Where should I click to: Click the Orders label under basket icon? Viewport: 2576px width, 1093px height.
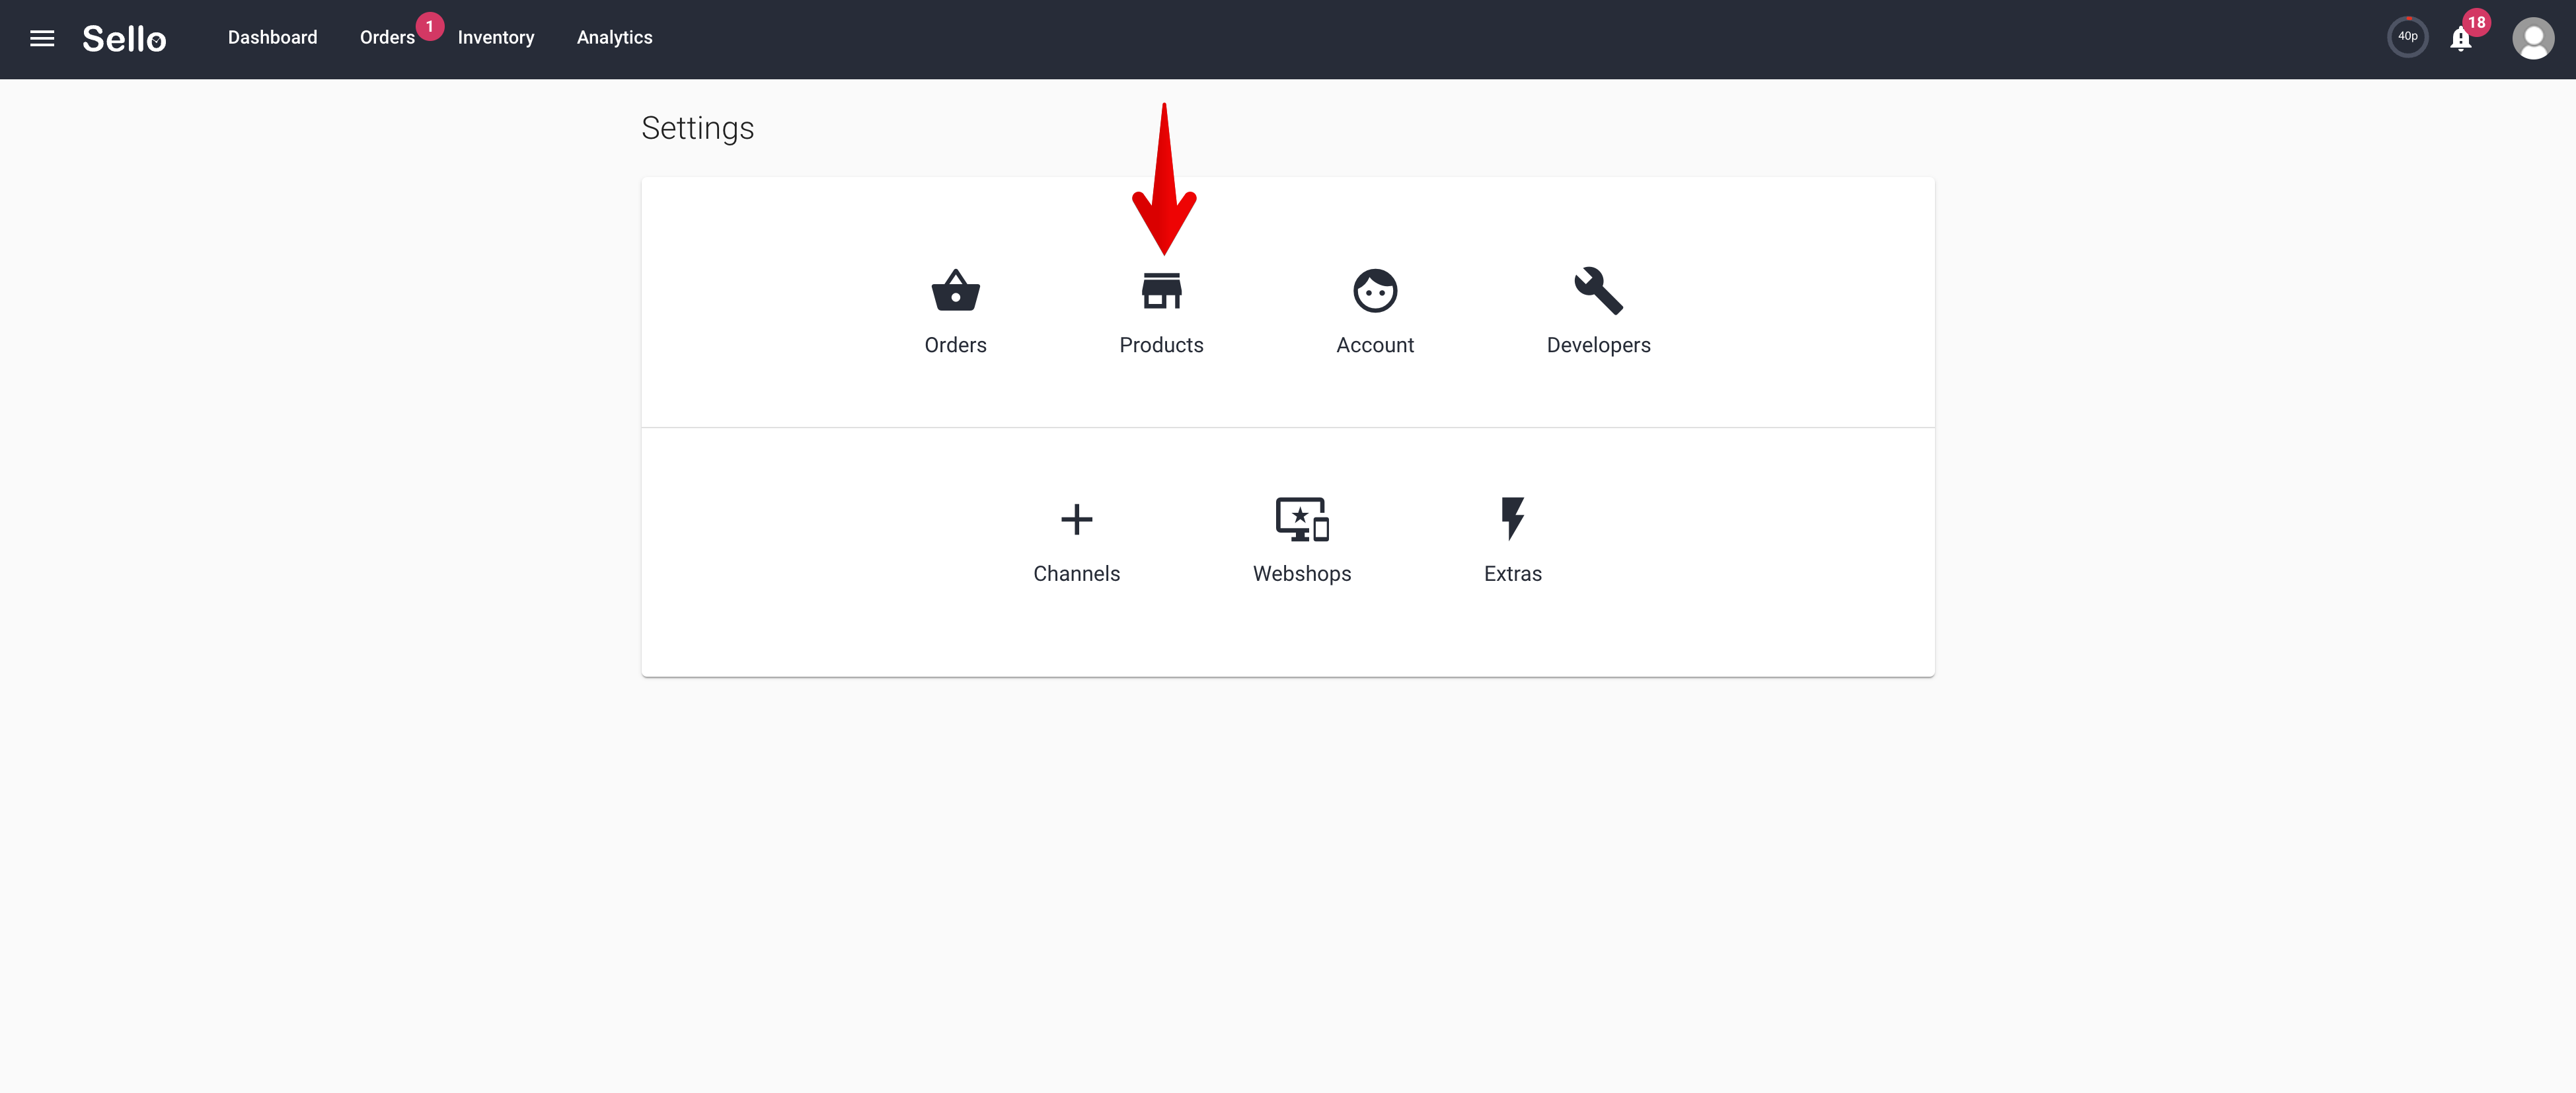coord(955,345)
